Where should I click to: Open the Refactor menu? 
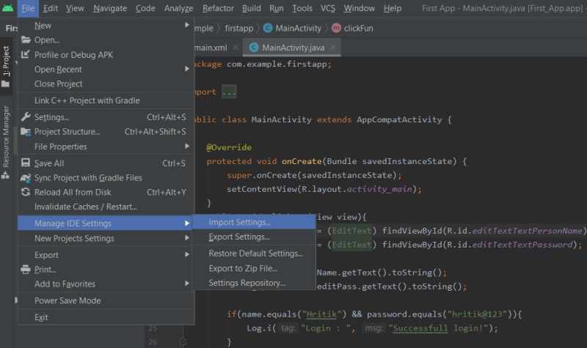[218, 8]
